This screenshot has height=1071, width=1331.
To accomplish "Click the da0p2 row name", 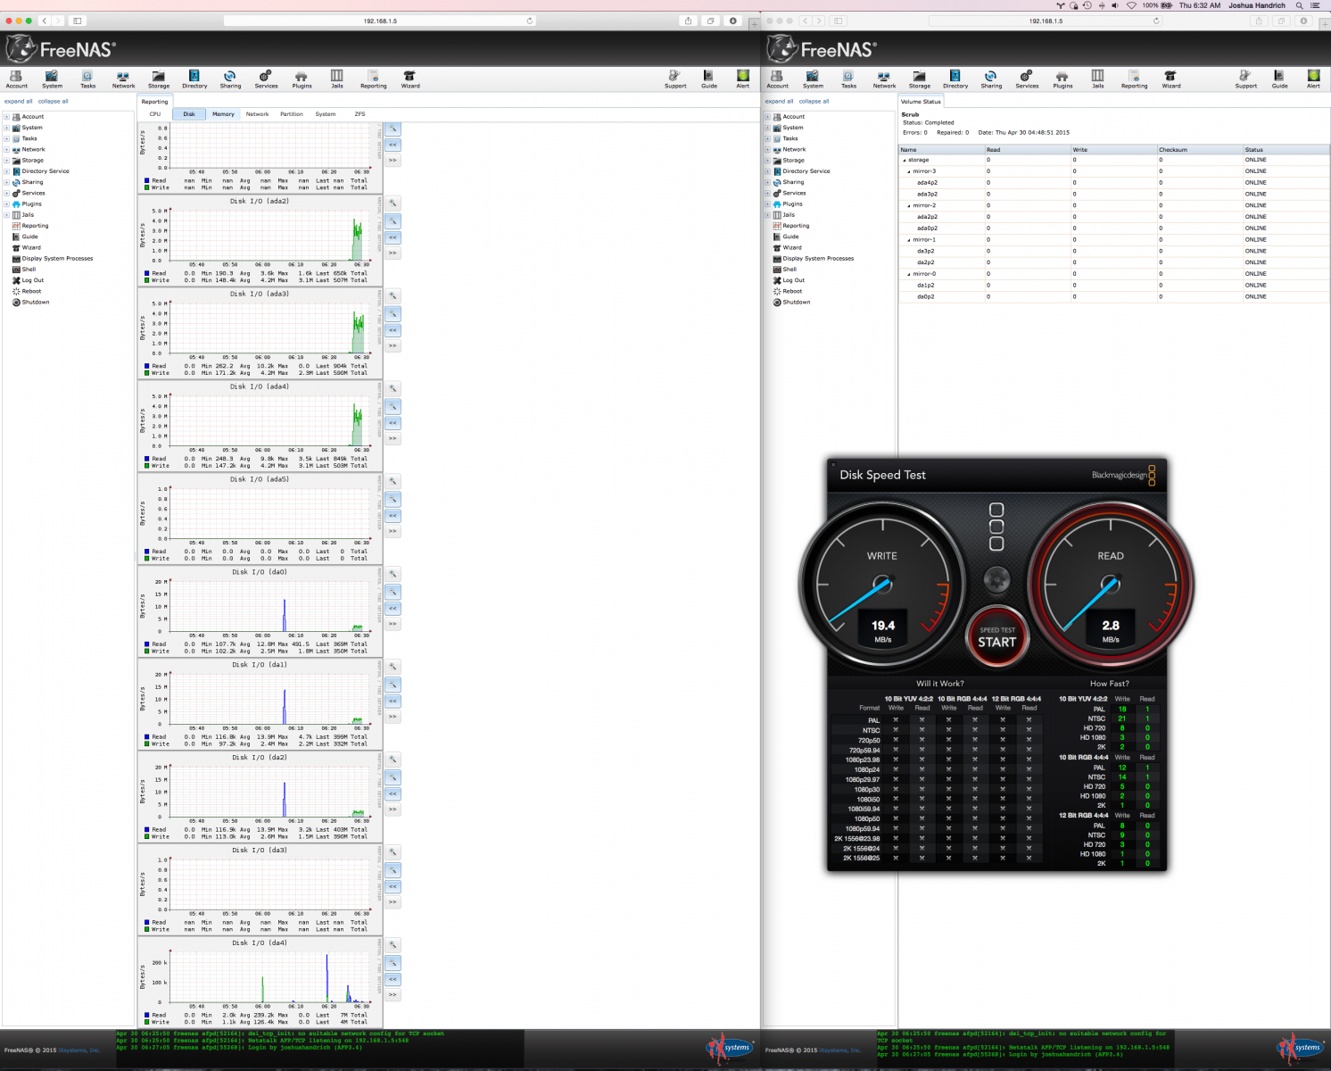I will pos(925,297).
